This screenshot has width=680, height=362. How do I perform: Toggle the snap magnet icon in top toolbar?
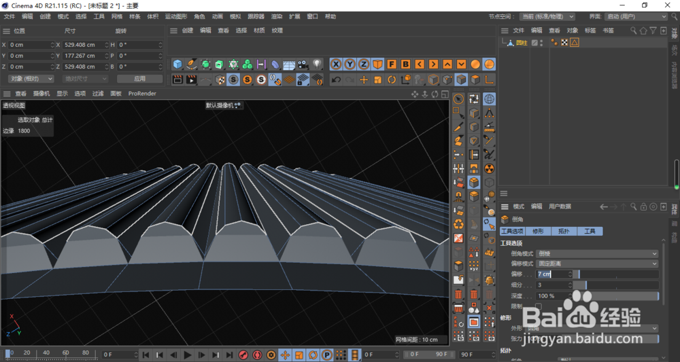coord(275,79)
